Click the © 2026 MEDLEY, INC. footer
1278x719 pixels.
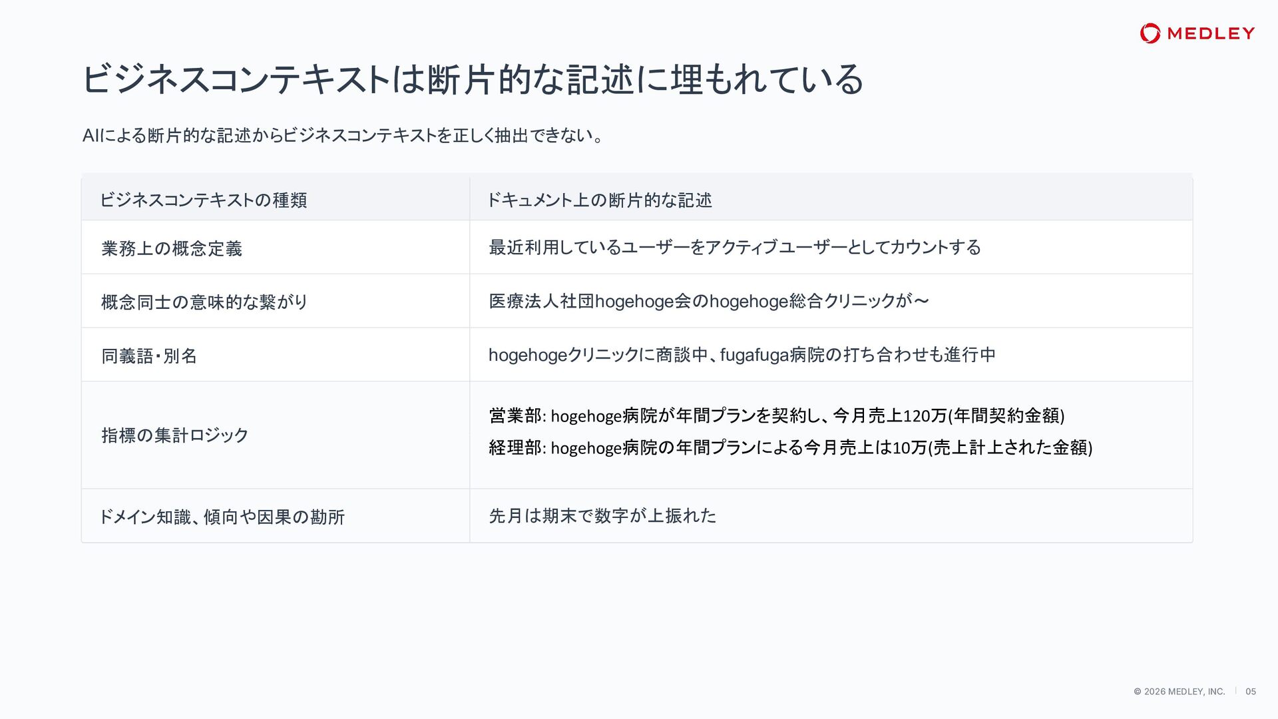pos(1179,692)
